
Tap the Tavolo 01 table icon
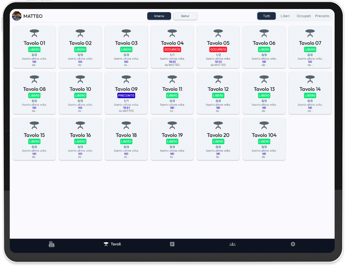(x=34, y=33)
